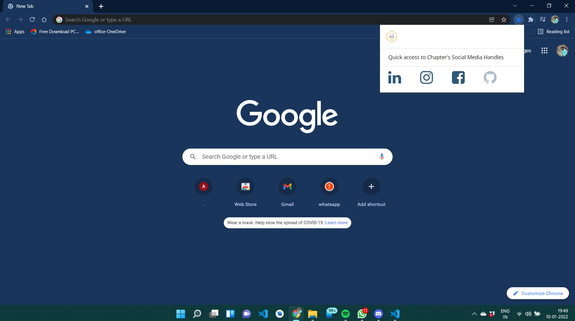Start voice search with the microphone
Image resolution: width=575 pixels, height=321 pixels.
[382, 157]
